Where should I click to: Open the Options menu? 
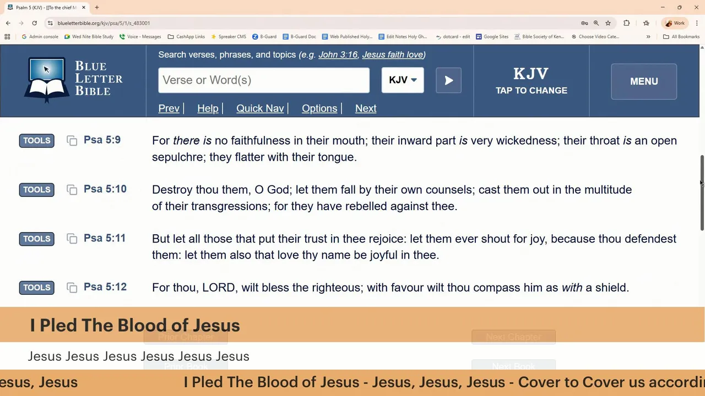pyautogui.click(x=319, y=108)
